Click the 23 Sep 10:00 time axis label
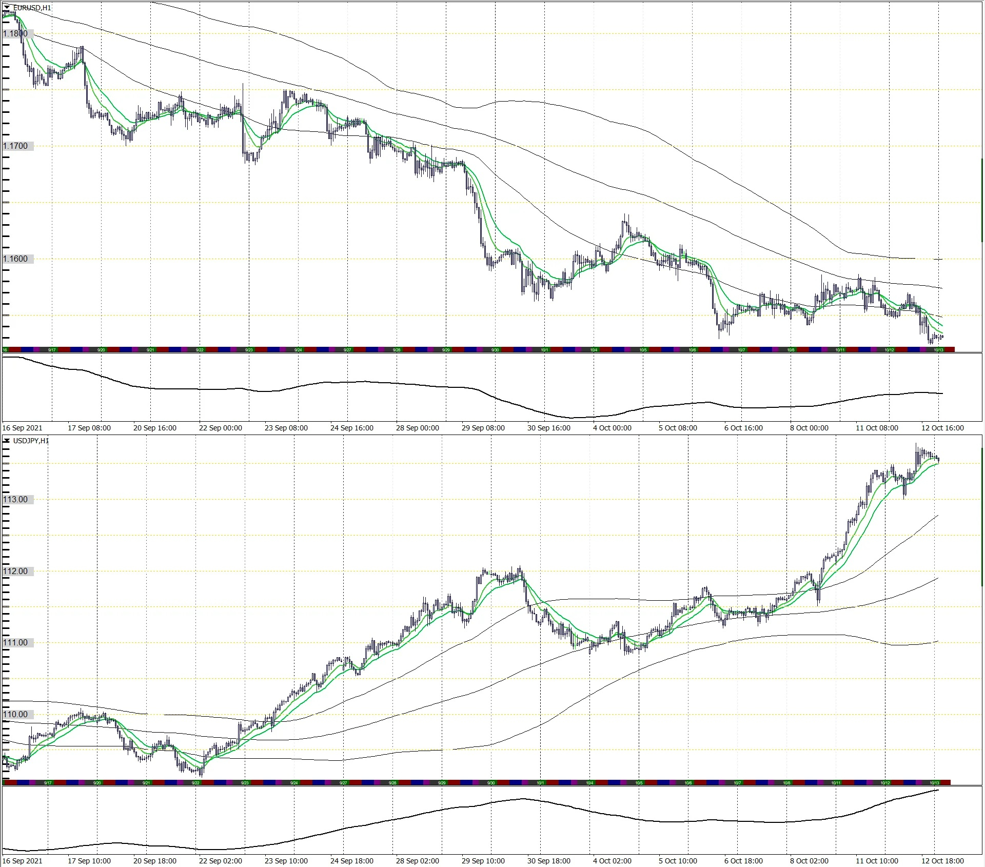The height and width of the screenshot is (867, 985). click(286, 861)
